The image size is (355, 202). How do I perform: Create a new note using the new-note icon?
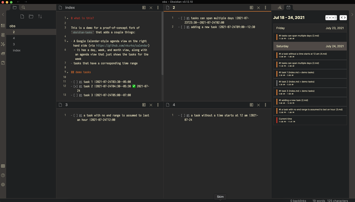click(x=22, y=16)
